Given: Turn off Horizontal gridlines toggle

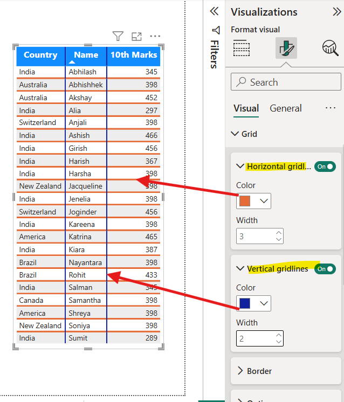Looking at the screenshot, I should tap(325, 167).
